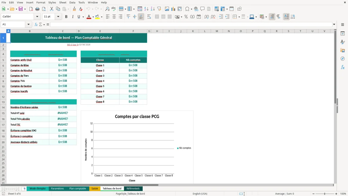
Task: Click the Clear Direct Formatting icon
Action: point(81,9)
